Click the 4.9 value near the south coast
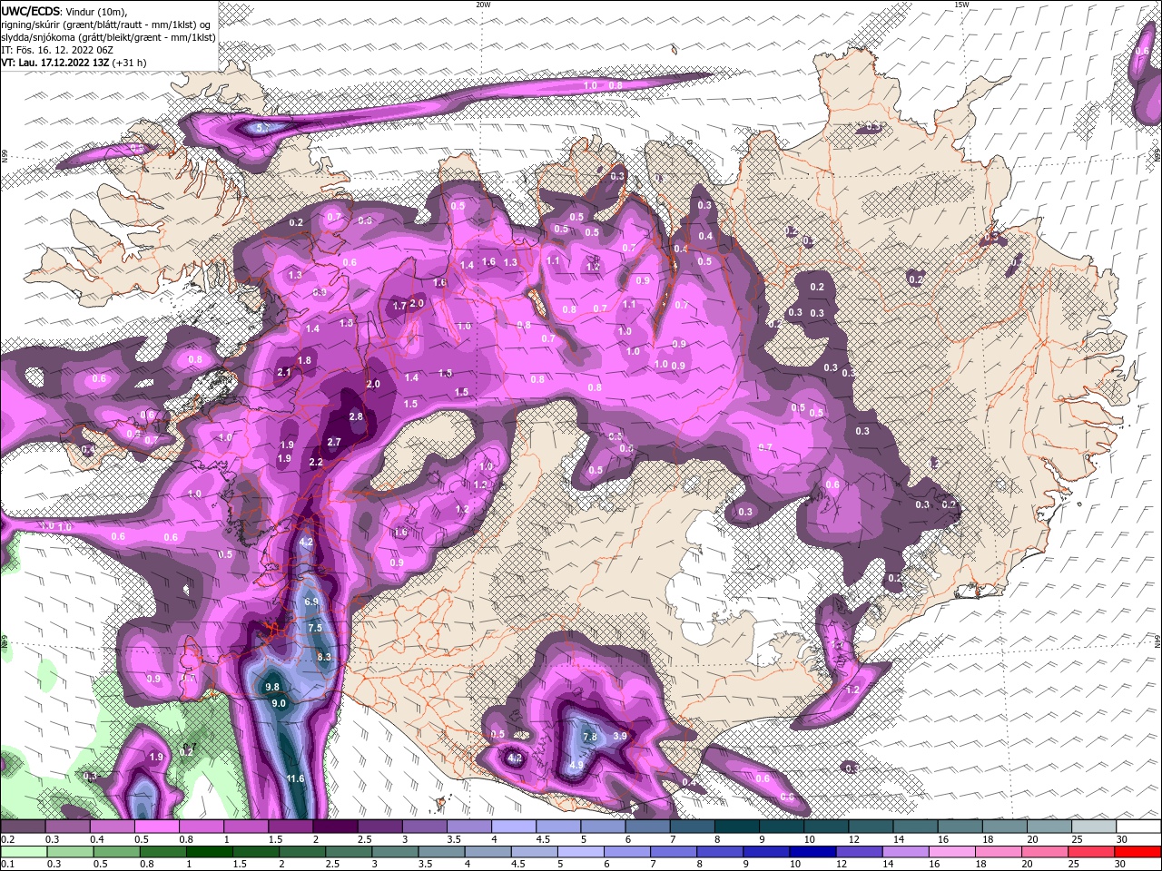The width and height of the screenshot is (1162, 871). click(576, 765)
